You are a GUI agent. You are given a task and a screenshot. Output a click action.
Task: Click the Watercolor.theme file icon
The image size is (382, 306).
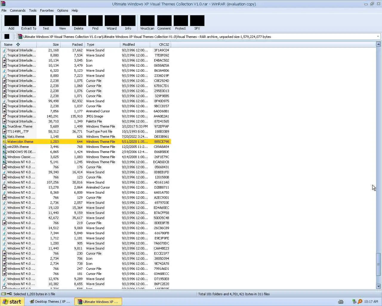pos(4,142)
